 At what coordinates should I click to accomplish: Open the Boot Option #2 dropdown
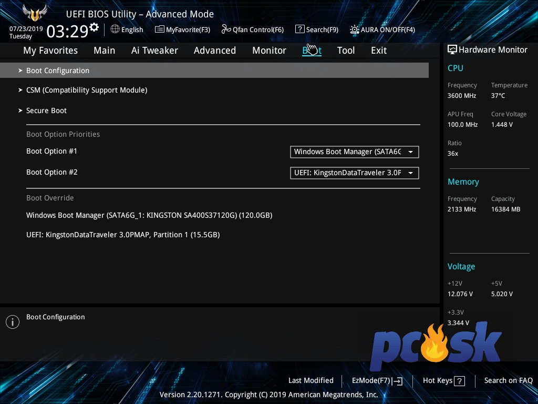click(355, 173)
